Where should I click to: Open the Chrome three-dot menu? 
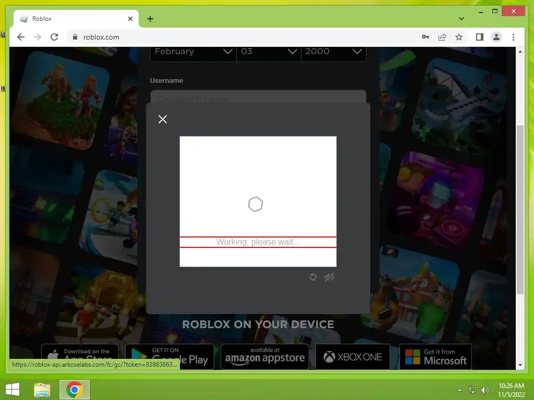pos(513,37)
